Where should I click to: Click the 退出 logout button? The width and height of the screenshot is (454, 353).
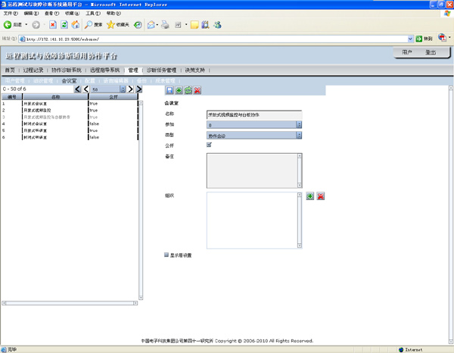[x=431, y=52]
